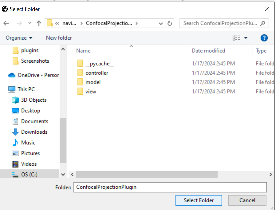Open the Recent locations dropdown arrow
Screen dimensions: 275x210
30,23
